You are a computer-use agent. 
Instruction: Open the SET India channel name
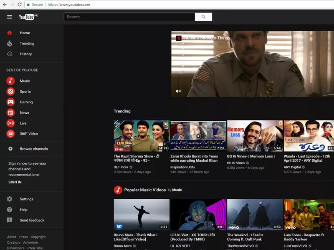[121, 167]
